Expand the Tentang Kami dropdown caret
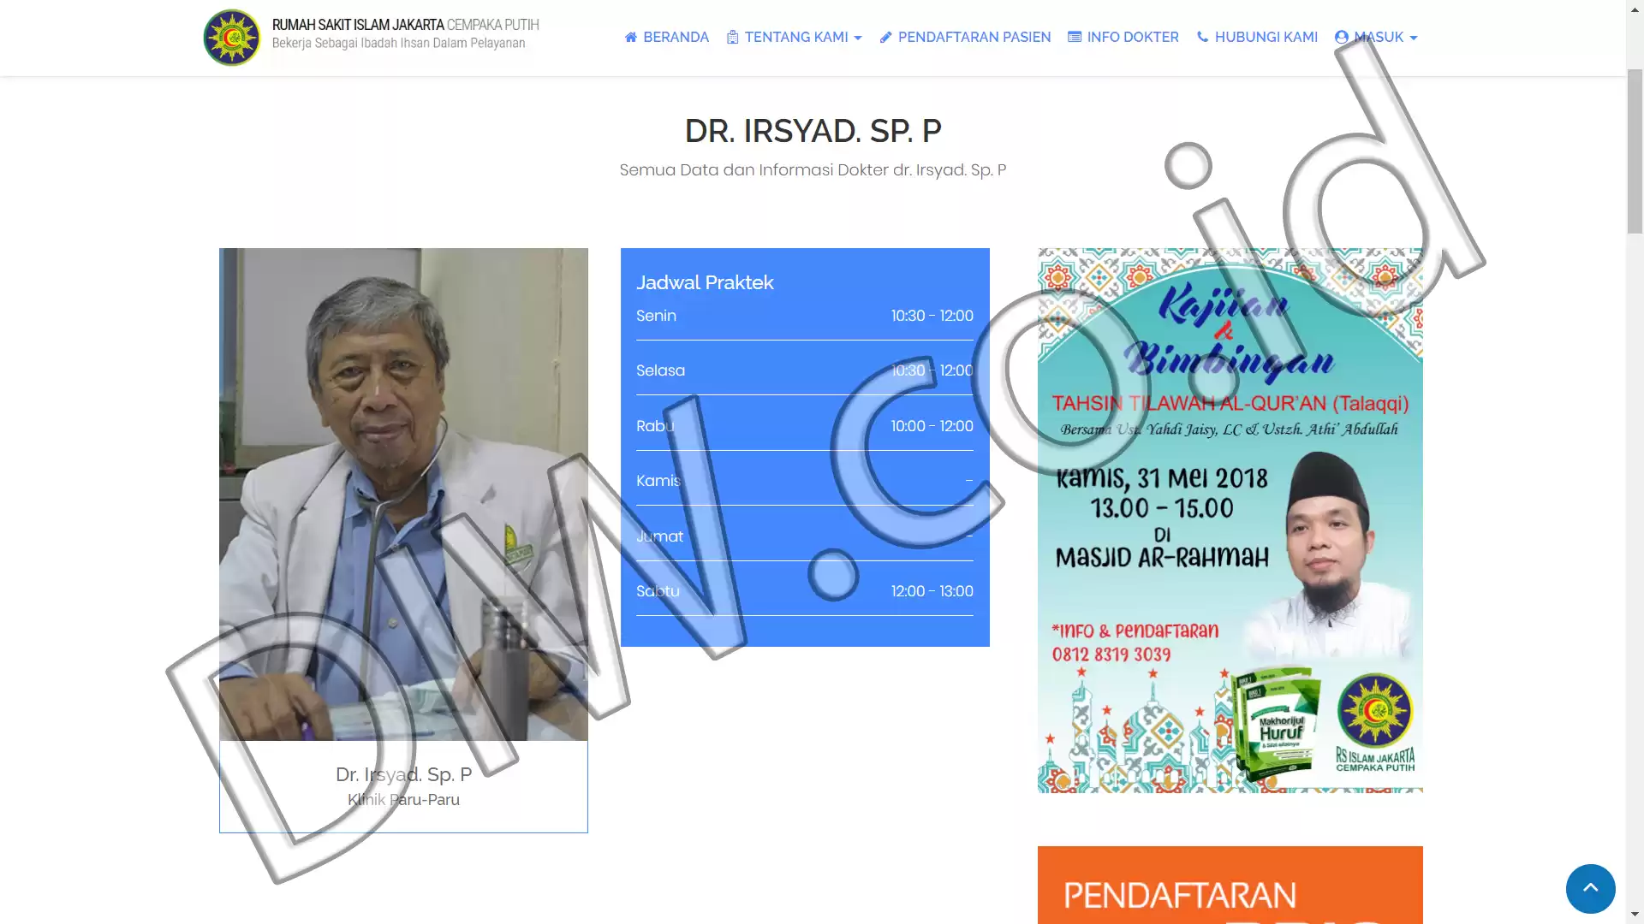 coord(858,38)
